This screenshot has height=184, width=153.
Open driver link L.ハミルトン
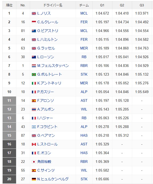click(47, 39)
